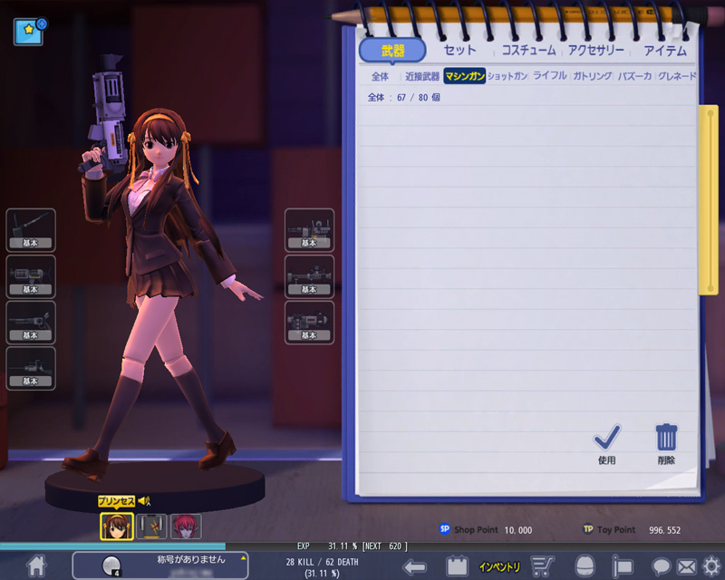
Task: Select the bazooka slot, middle of right column
Action: click(x=309, y=276)
